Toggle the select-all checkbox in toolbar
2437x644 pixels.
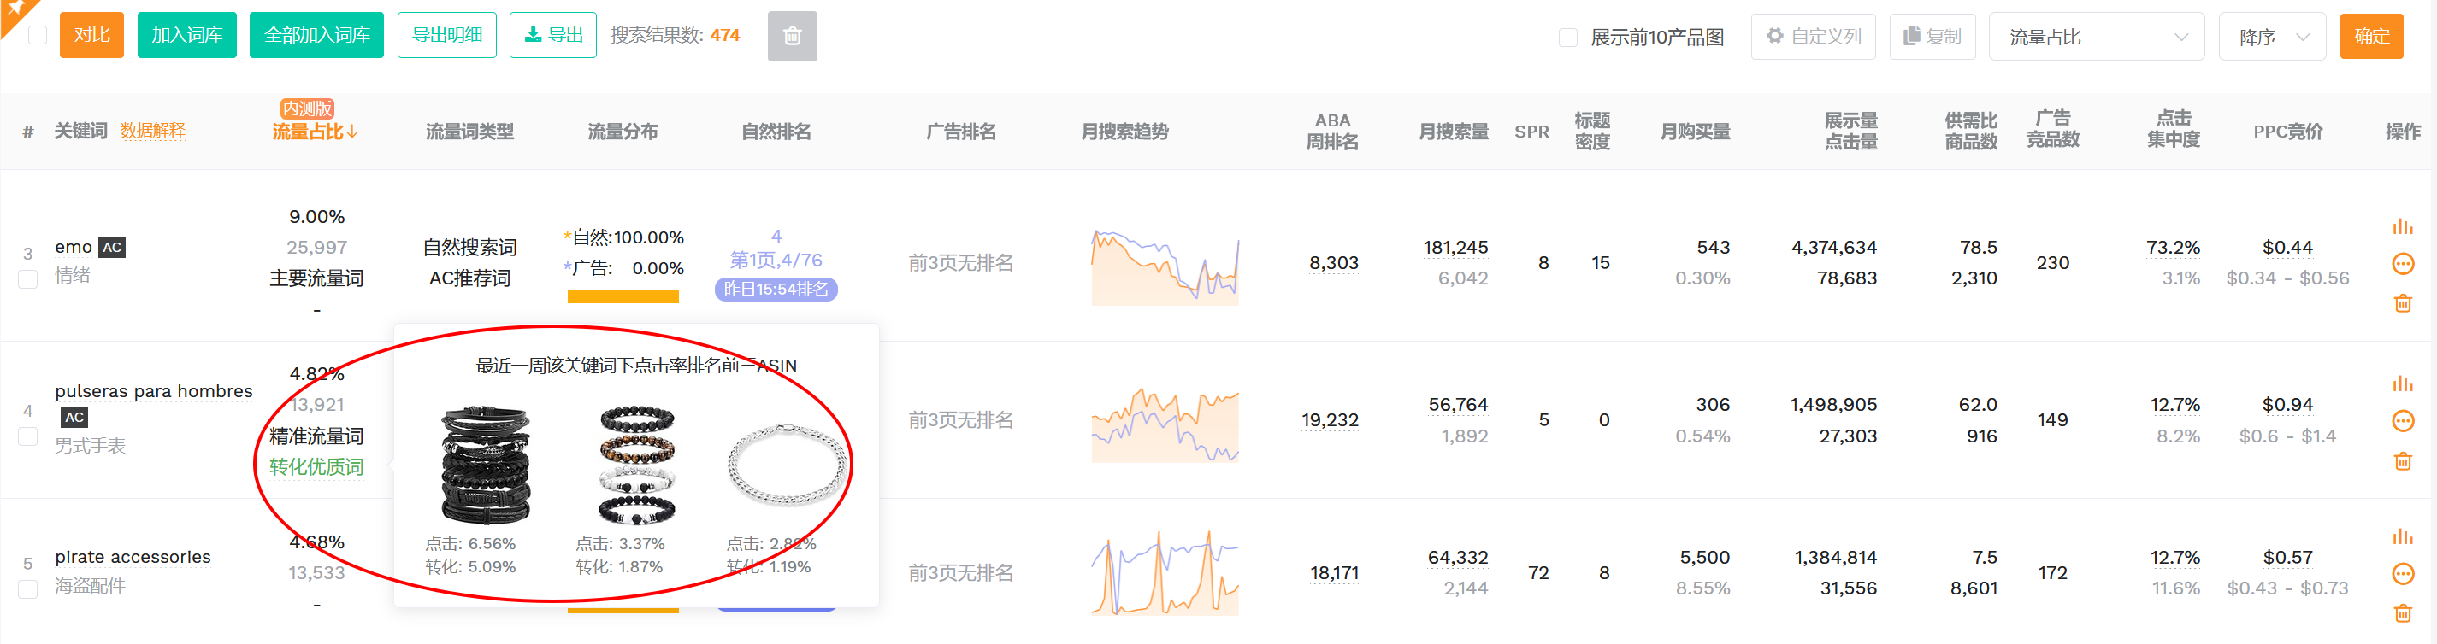(x=38, y=36)
